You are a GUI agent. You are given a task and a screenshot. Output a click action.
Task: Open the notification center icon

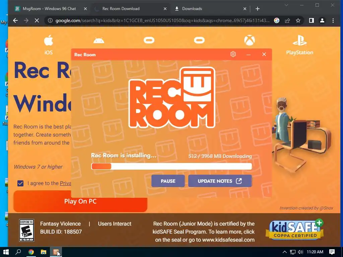click(332, 252)
